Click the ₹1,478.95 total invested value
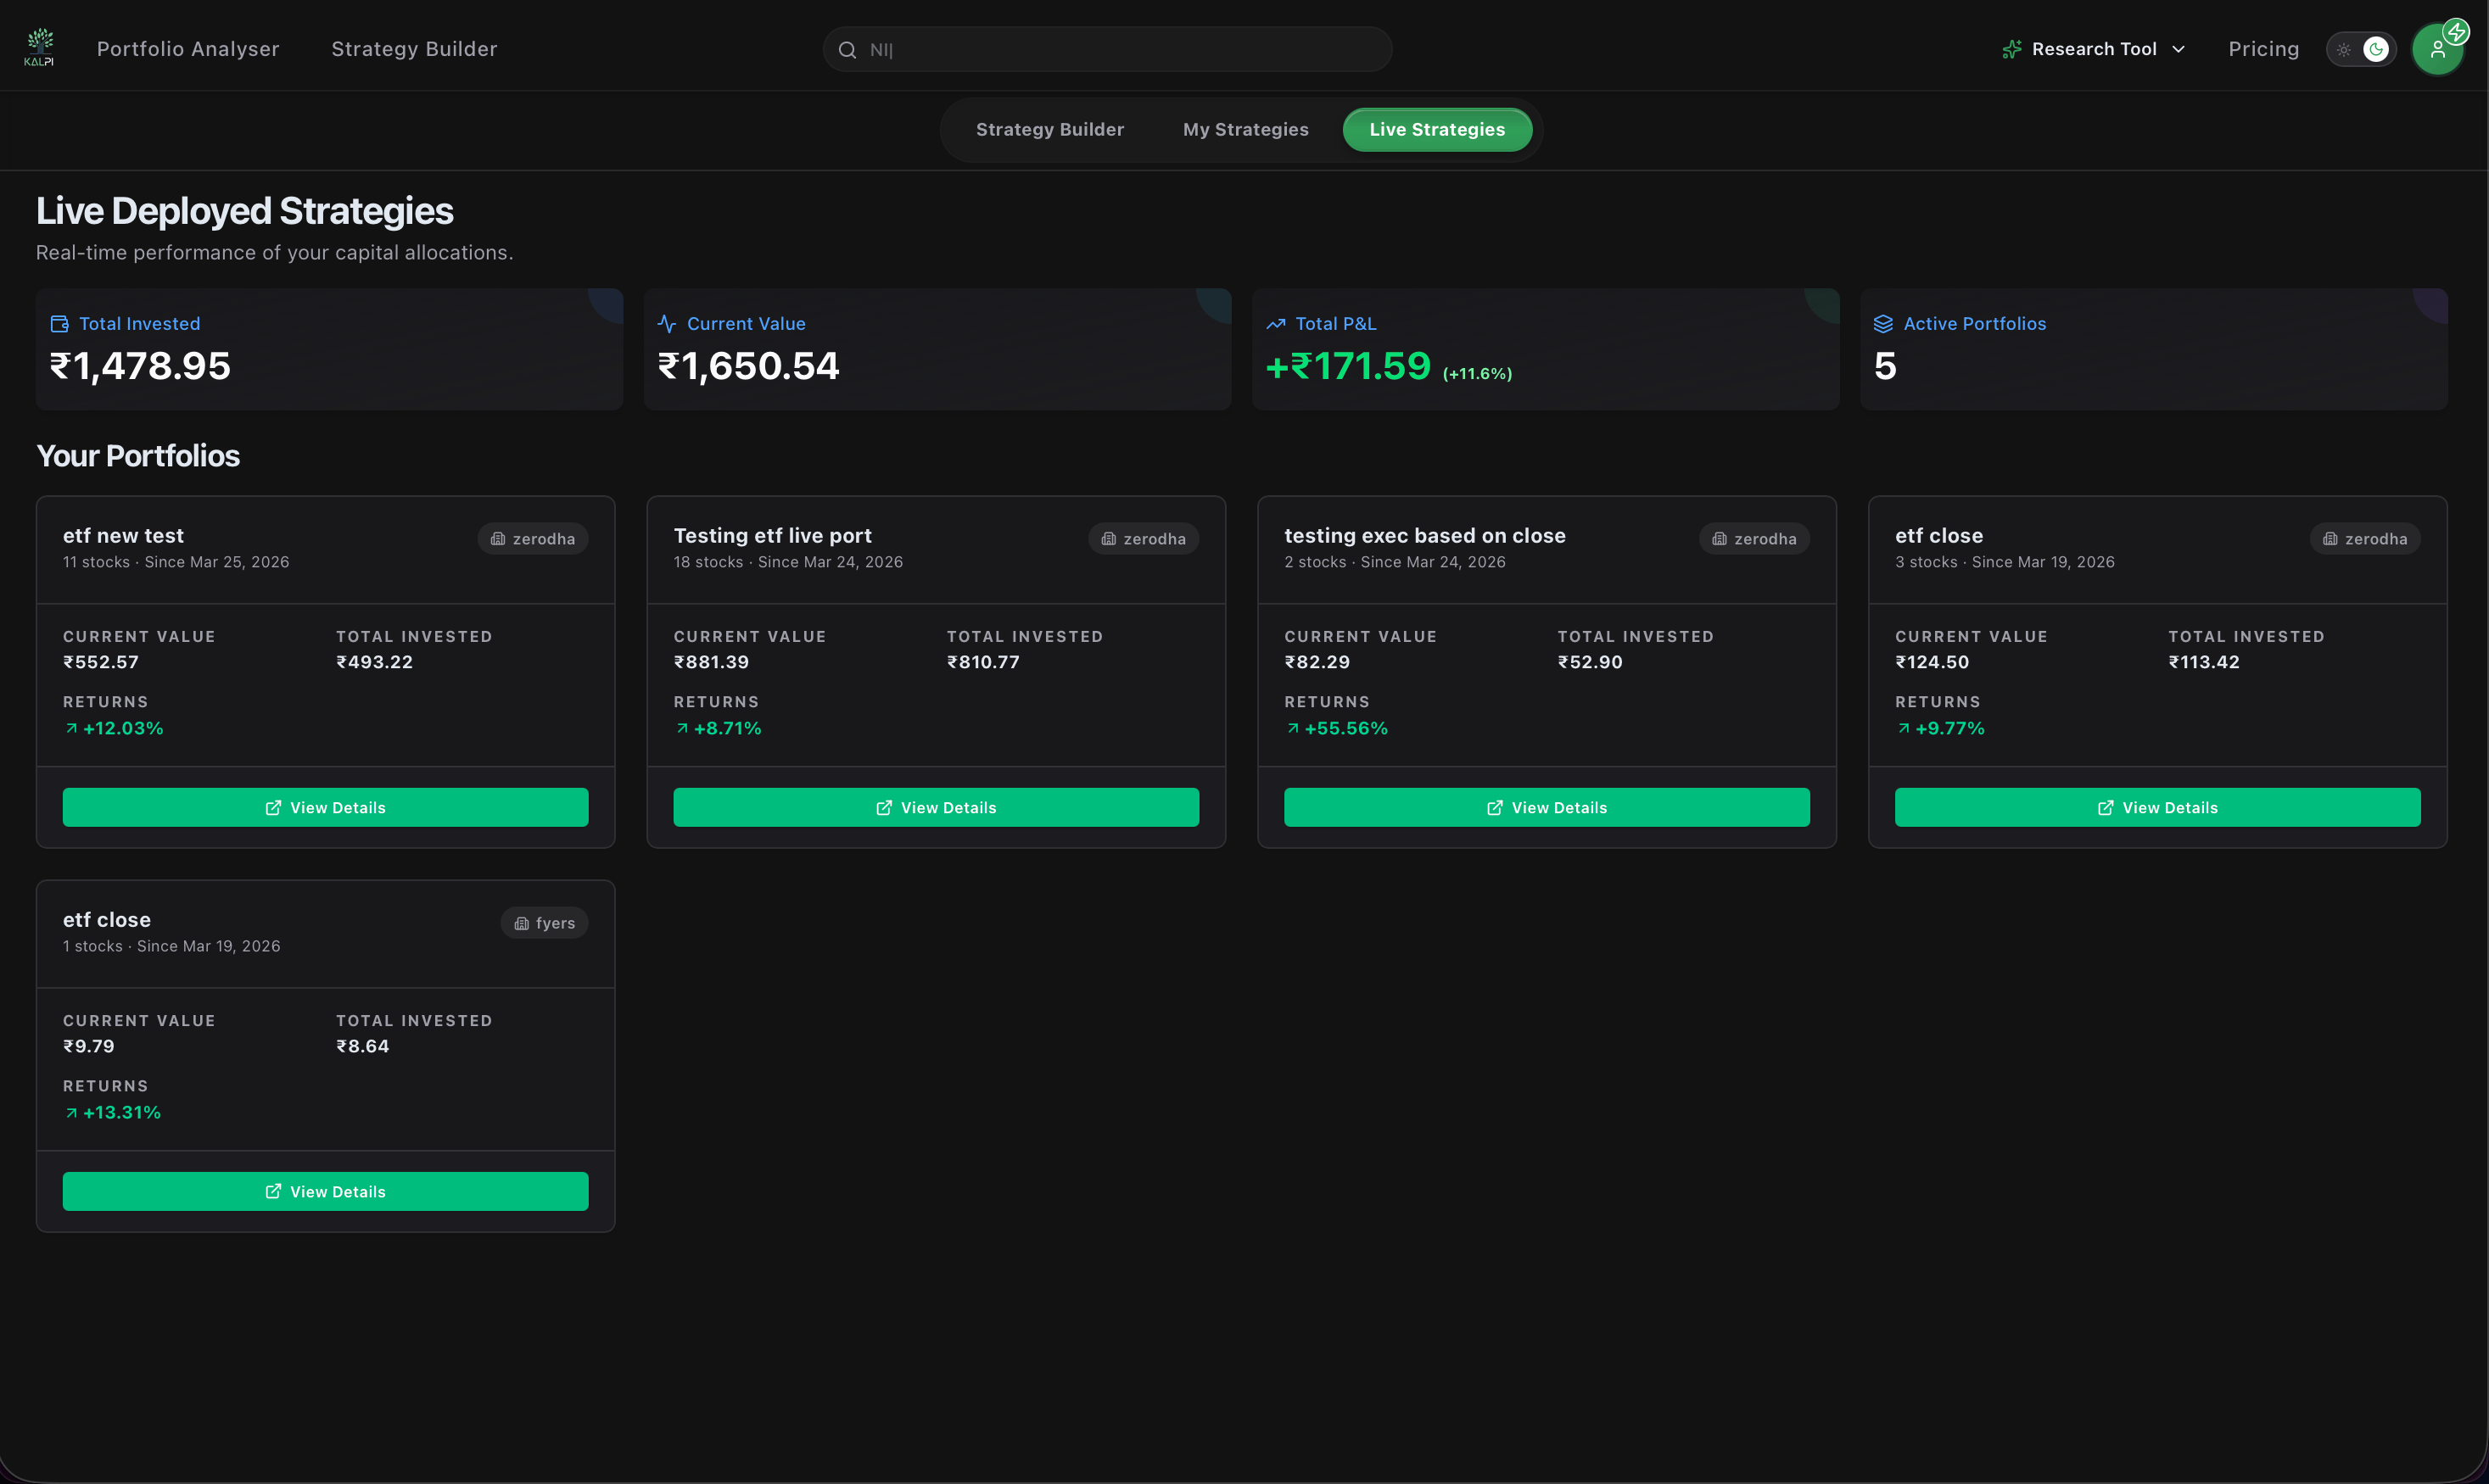 tap(140, 366)
